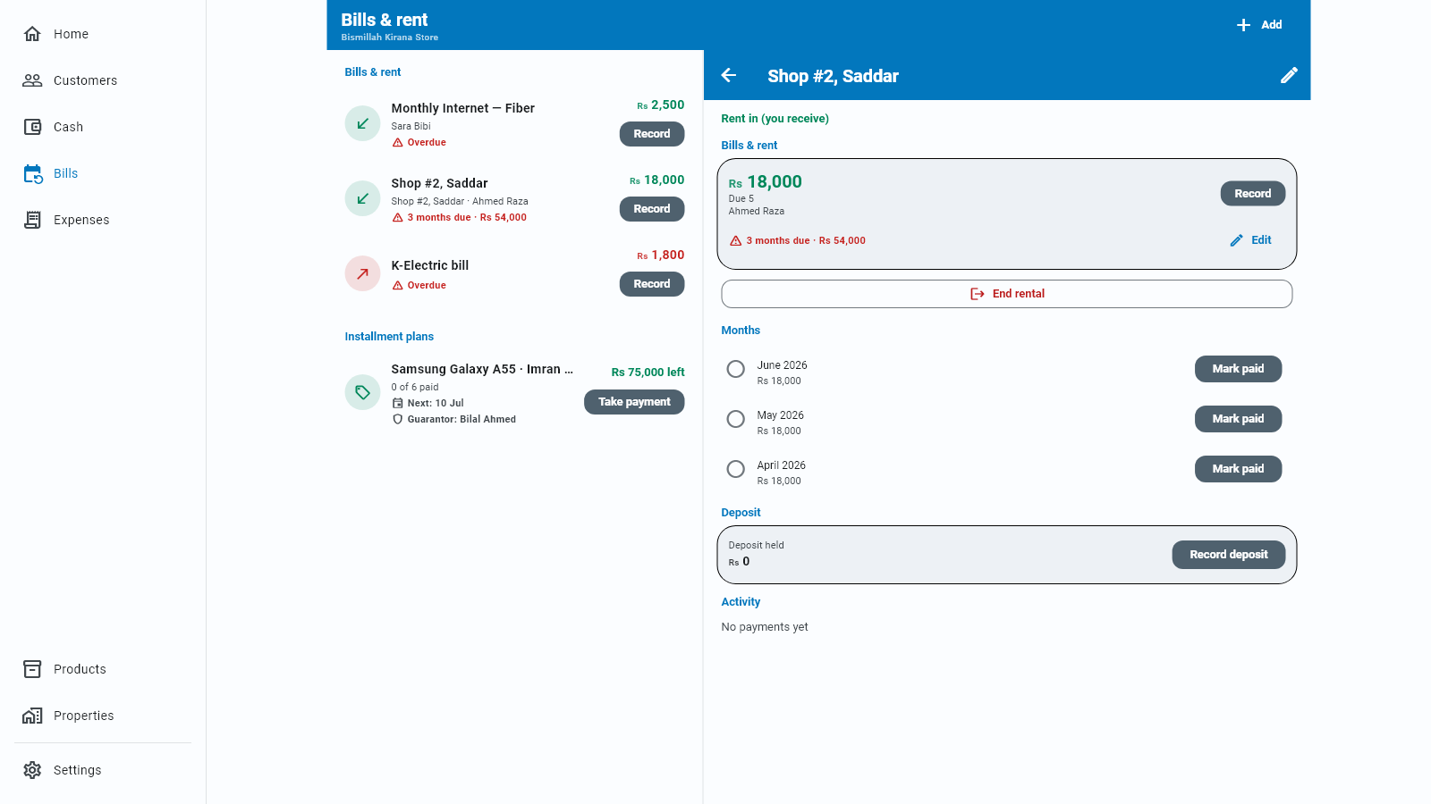
Task: Go back using the left arrow
Action: (729, 75)
